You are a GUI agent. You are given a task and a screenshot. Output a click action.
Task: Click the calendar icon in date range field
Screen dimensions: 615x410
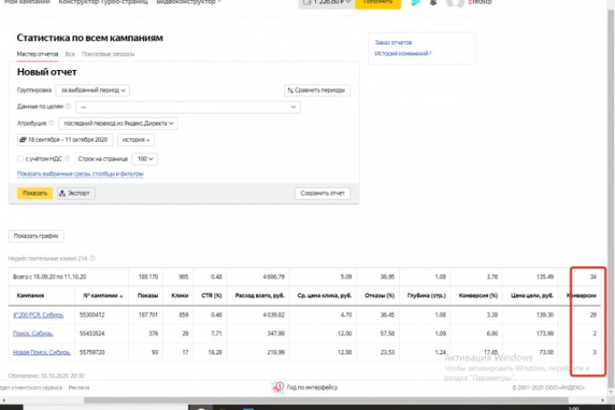click(x=23, y=140)
